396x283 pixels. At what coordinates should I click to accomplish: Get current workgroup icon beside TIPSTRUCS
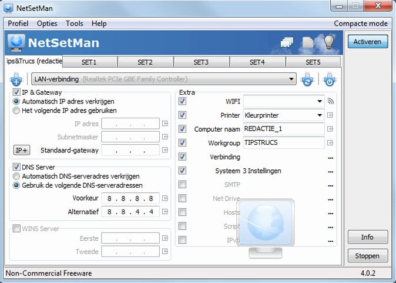pyautogui.click(x=330, y=142)
